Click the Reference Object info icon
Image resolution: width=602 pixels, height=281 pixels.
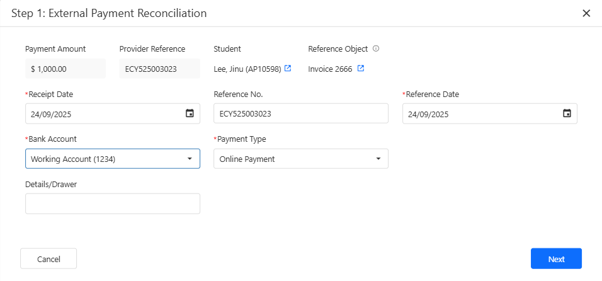click(x=376, y=49)
